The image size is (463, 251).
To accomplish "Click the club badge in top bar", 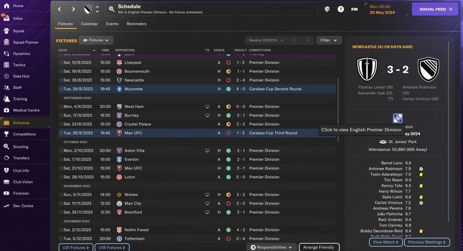I will (88, 9).
